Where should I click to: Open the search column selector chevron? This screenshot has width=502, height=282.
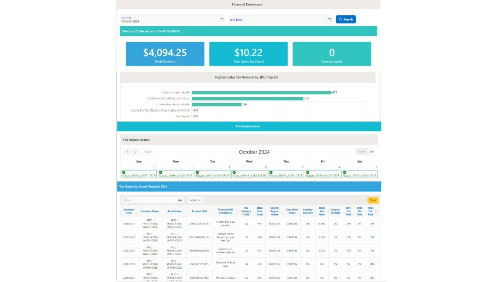pos(128,200)
